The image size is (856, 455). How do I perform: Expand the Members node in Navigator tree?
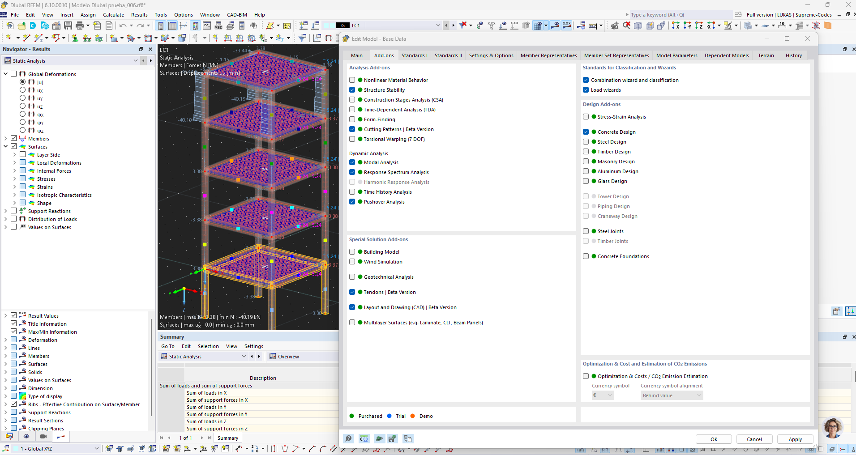[6, 139]
